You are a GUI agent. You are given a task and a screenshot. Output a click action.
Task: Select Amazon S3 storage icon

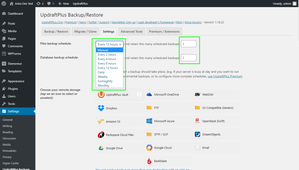[x=101, y=121]
